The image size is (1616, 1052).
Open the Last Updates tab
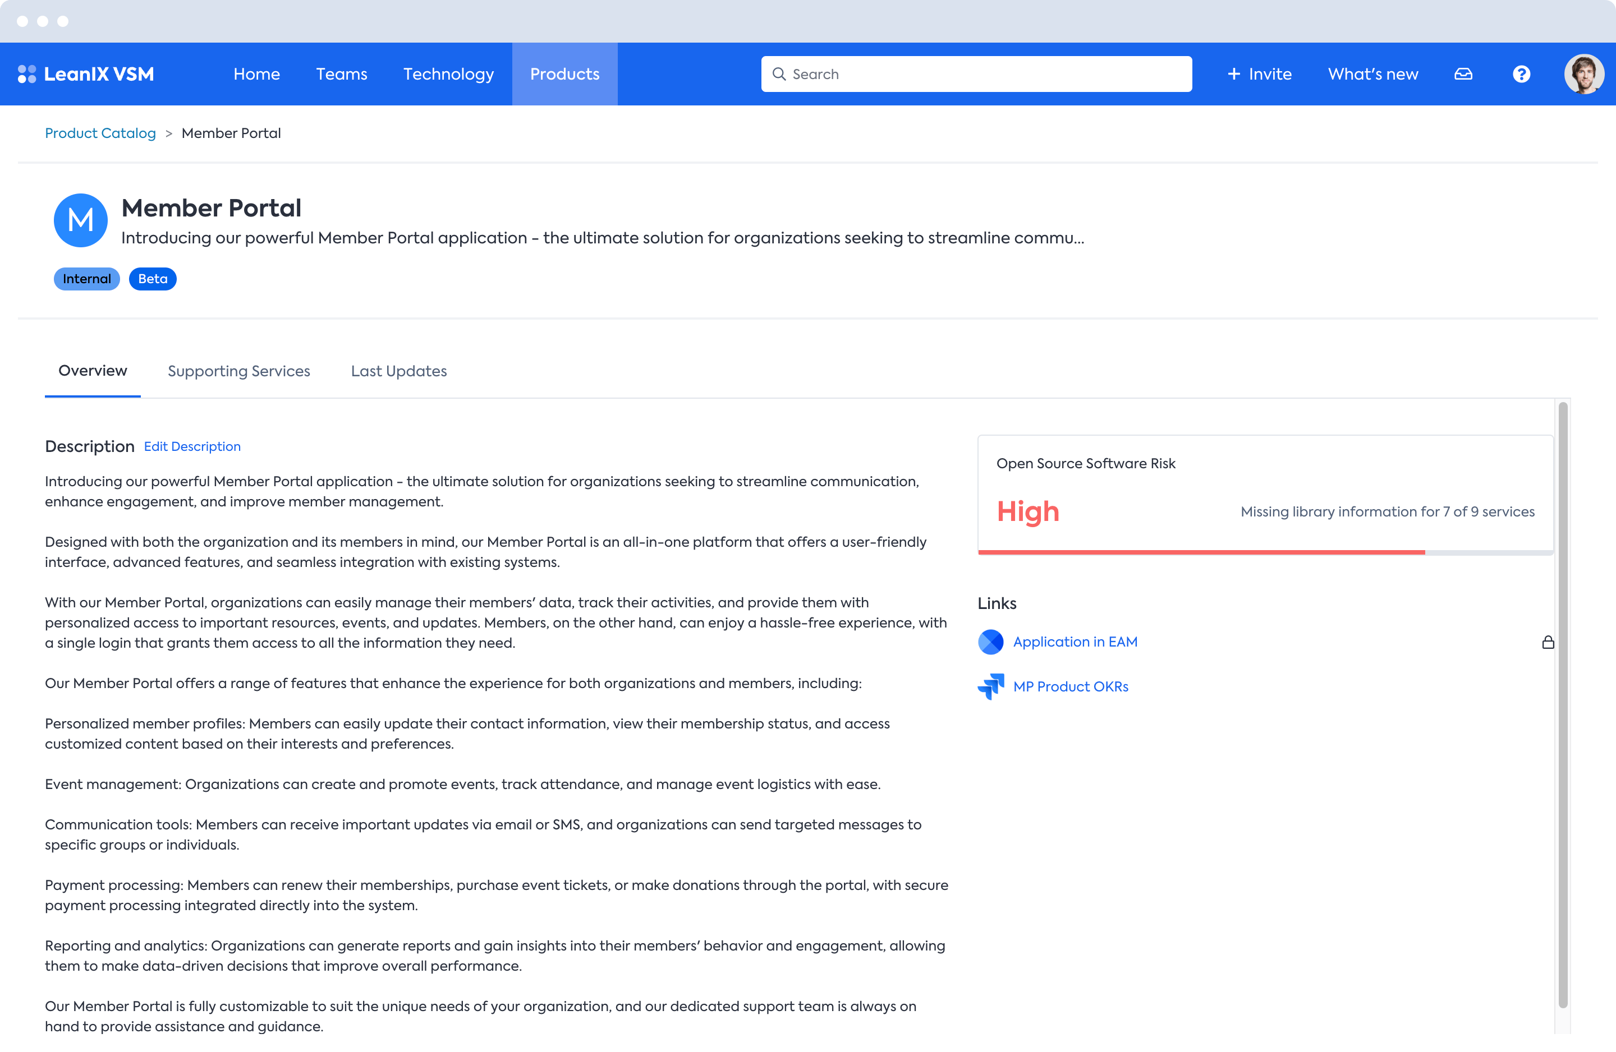[398, 371]
